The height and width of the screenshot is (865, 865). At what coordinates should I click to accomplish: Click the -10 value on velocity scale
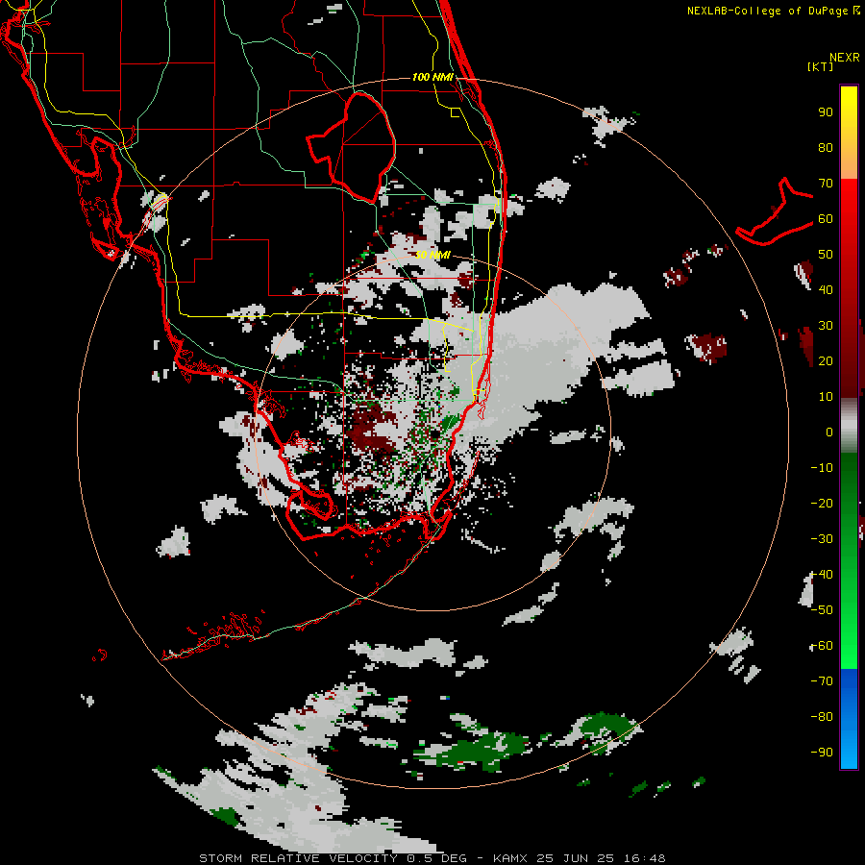(822, 468)
